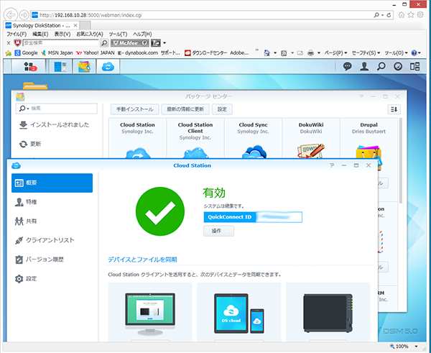Close the McAfee toolbar with X
The height and width of the screenshot is (353, 431).
pyautogui.click(x=9, y=43)
